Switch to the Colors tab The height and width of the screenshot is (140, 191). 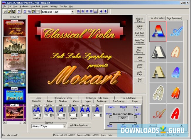coord(76,101)
